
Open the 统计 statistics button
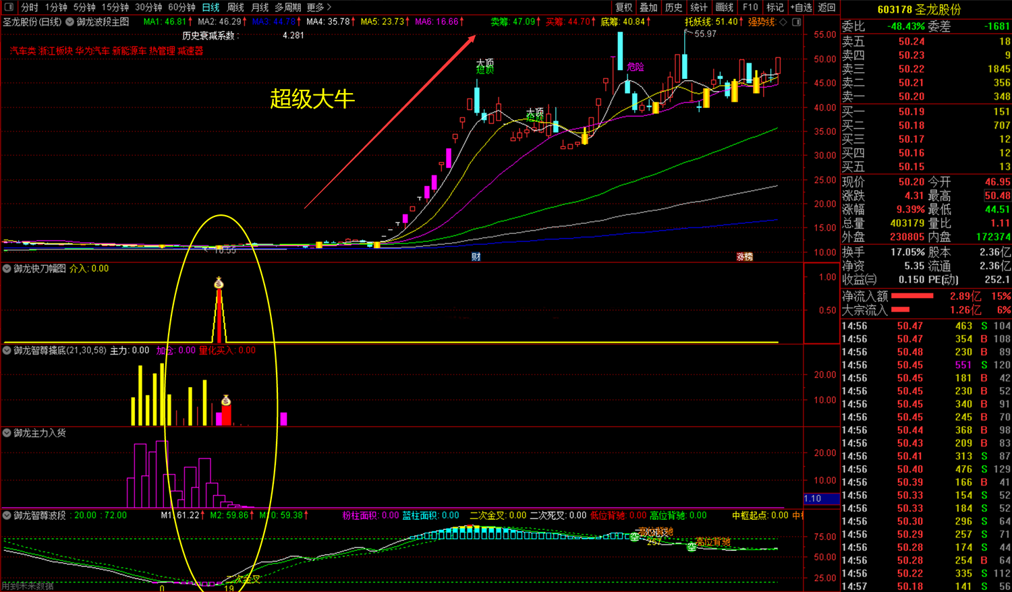tap(699, 7)
